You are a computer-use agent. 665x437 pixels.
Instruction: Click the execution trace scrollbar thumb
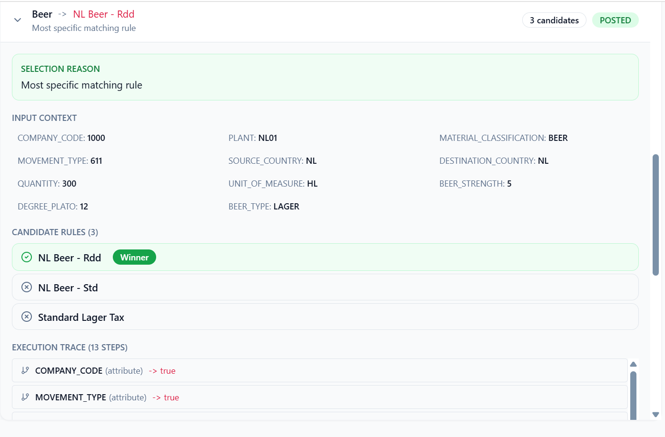click(x=633, y=395)
